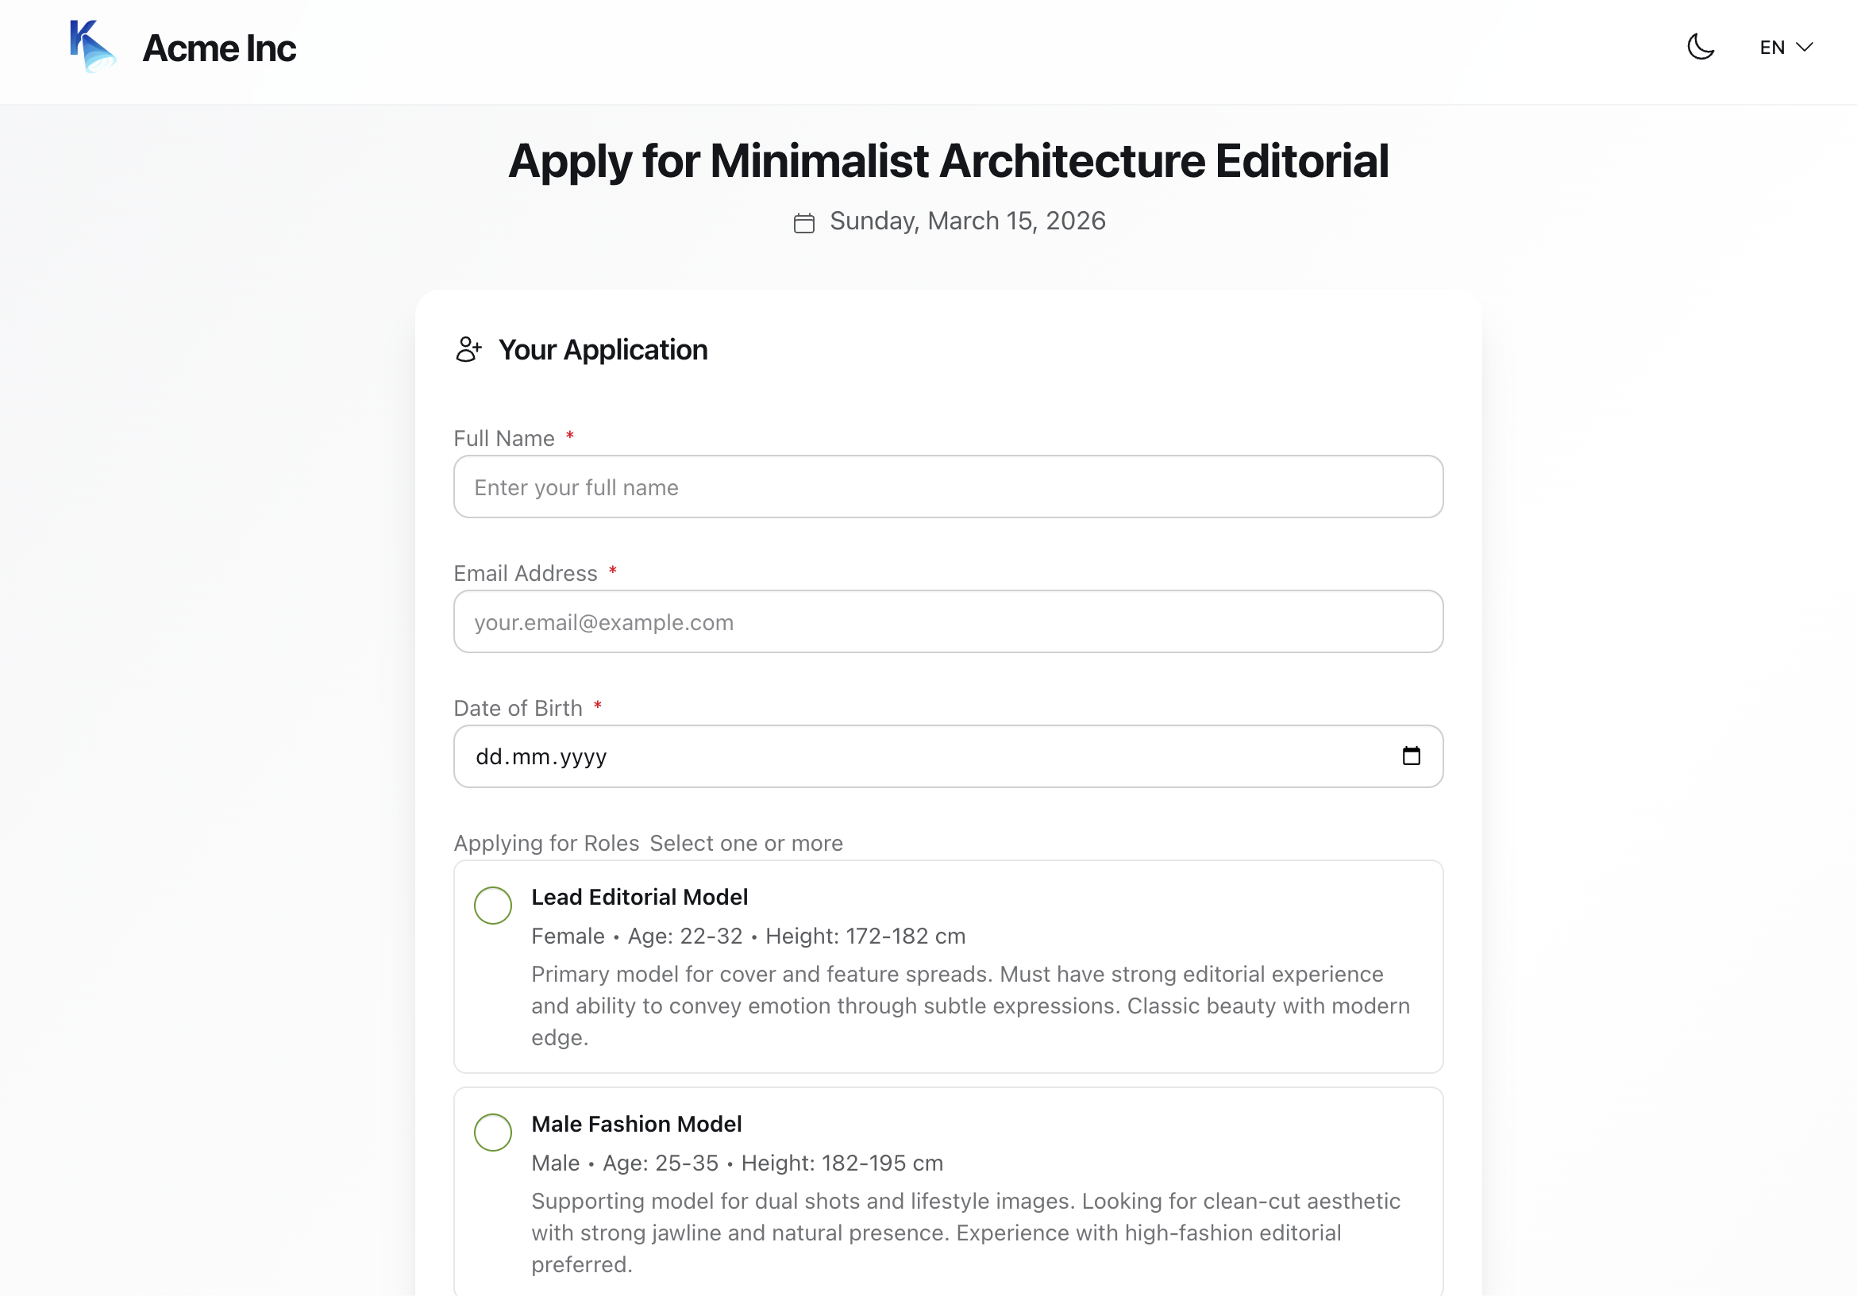
Task: Click the Your Application section heading
Action: 603,349
